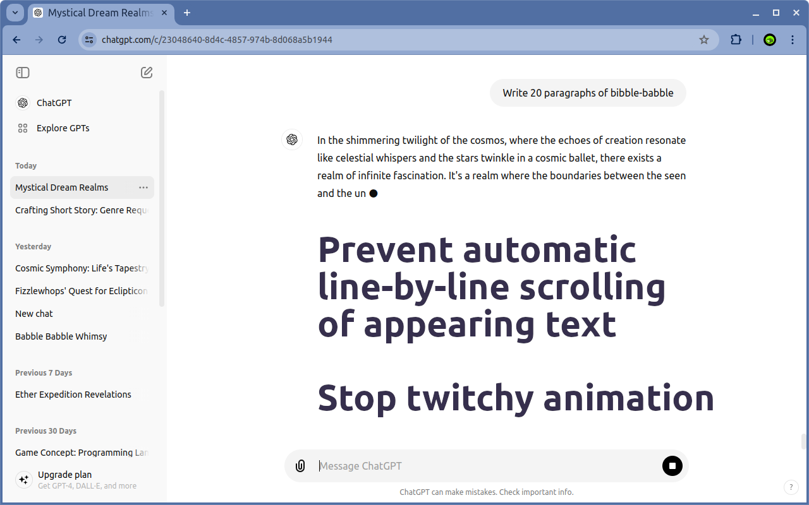Go back to the previous page

tap(16, 40)
